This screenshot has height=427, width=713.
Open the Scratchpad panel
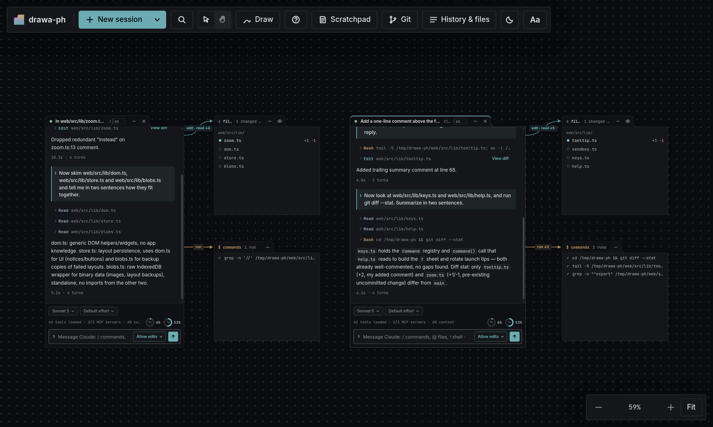tap(344, 20)
